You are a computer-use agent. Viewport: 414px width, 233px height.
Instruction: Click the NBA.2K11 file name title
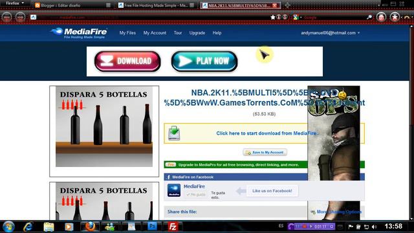[264, 98]
